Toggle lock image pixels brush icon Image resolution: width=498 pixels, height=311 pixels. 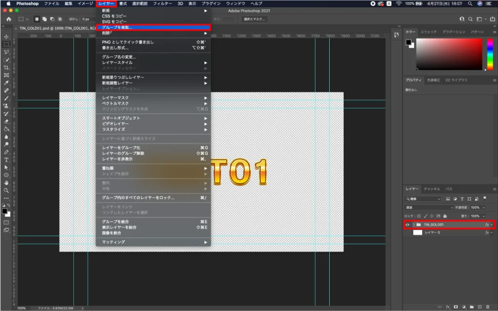coord(426,216)
